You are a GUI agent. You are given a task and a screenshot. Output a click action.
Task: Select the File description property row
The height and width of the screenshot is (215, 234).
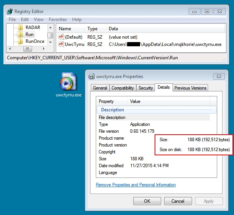pos(154,117)
